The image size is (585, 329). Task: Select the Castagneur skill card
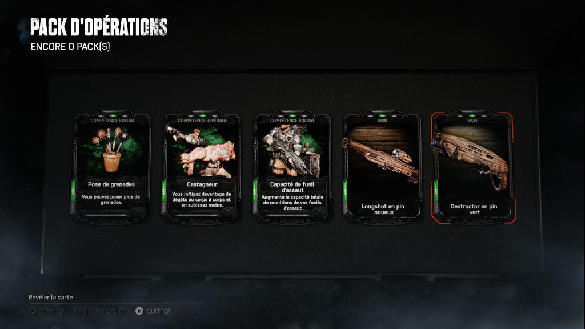(x=202, y=167)
